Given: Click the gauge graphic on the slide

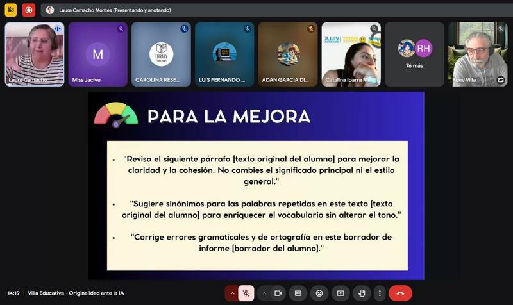Looking at the screenshot, I should 116,115.
